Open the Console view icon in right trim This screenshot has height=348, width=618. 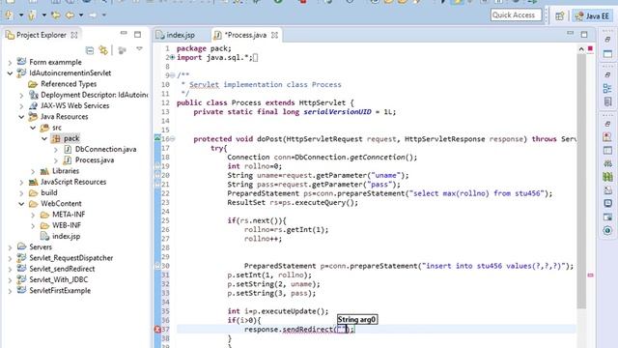coord(607,204)
